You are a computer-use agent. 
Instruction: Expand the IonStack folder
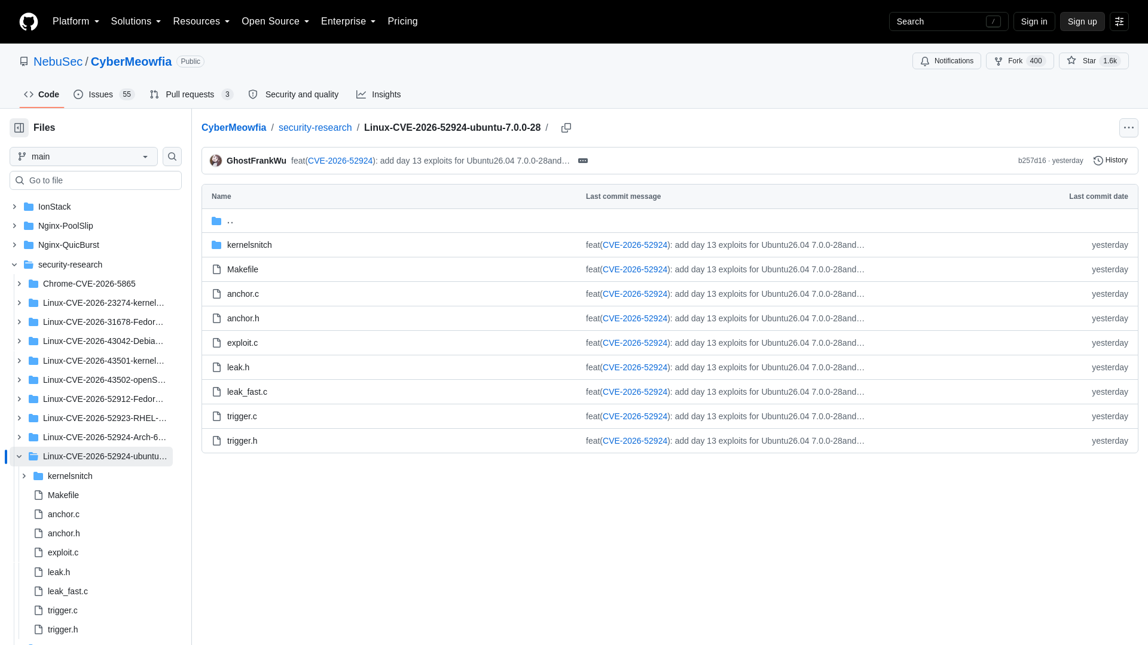pyautogui.click(x=14, y=207)
